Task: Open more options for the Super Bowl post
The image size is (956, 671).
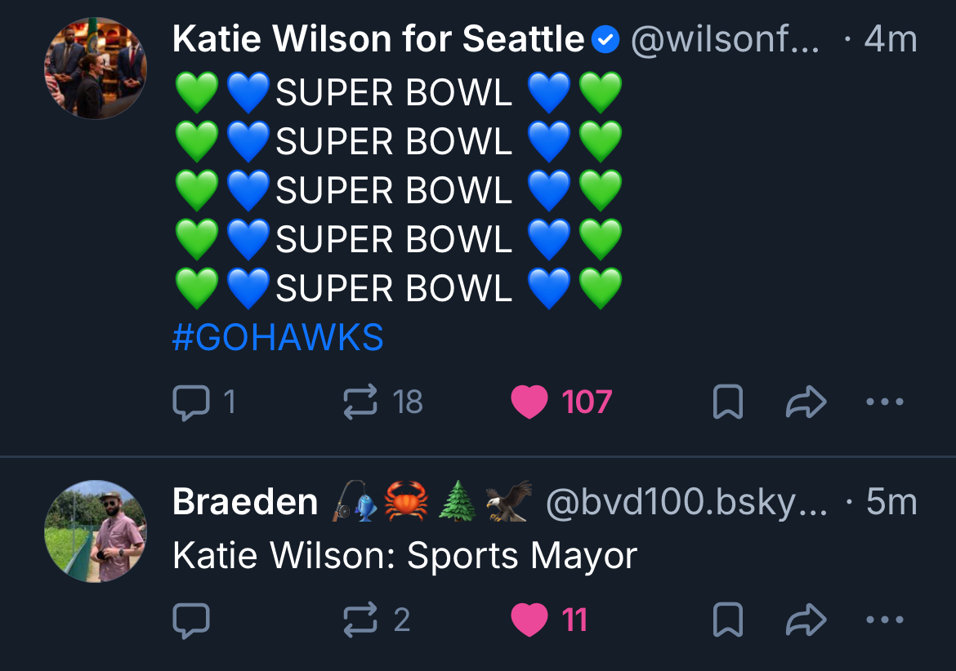Action: pyautogui.click(x=884, y=402)
